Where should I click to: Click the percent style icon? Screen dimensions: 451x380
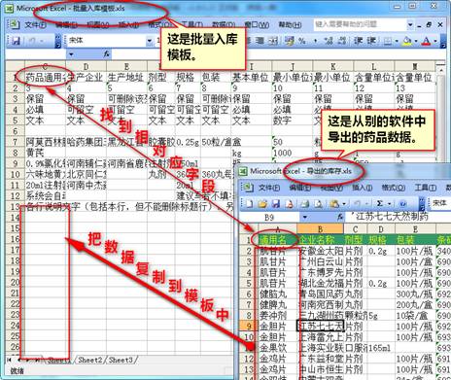302,41
